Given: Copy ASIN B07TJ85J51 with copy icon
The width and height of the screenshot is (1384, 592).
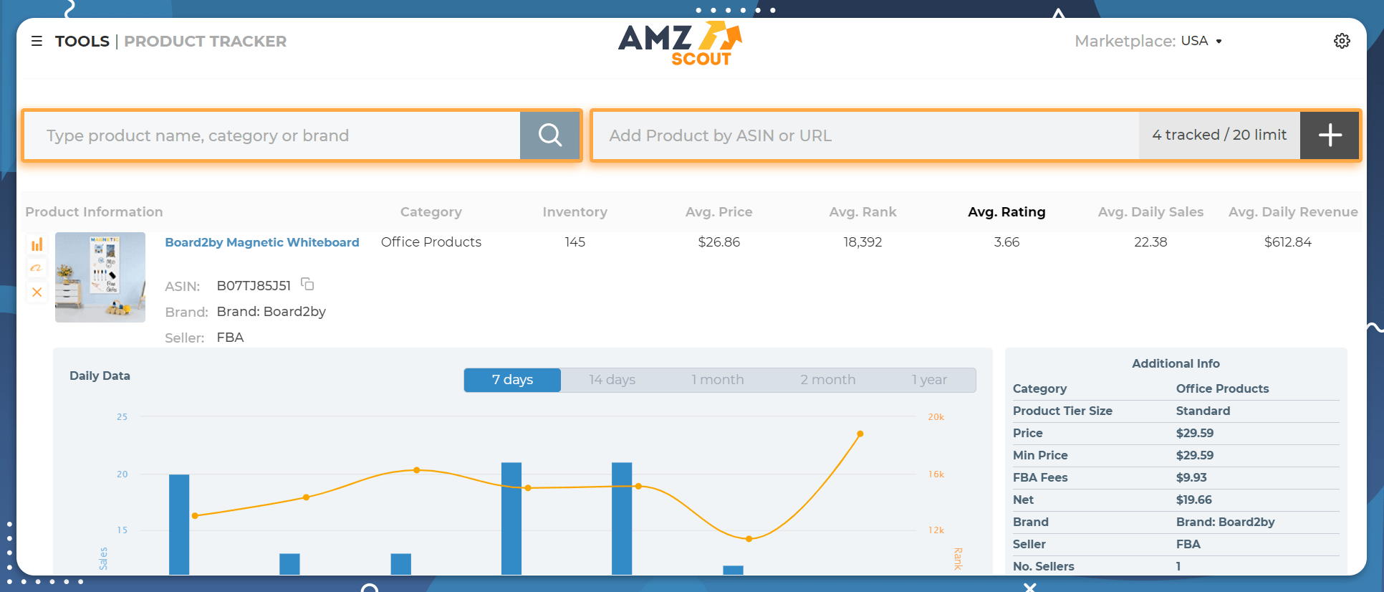Looking at the screenshot, I should tap(307, 285).
